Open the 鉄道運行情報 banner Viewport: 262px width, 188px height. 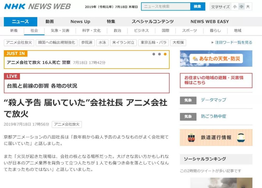coord(216,137)
